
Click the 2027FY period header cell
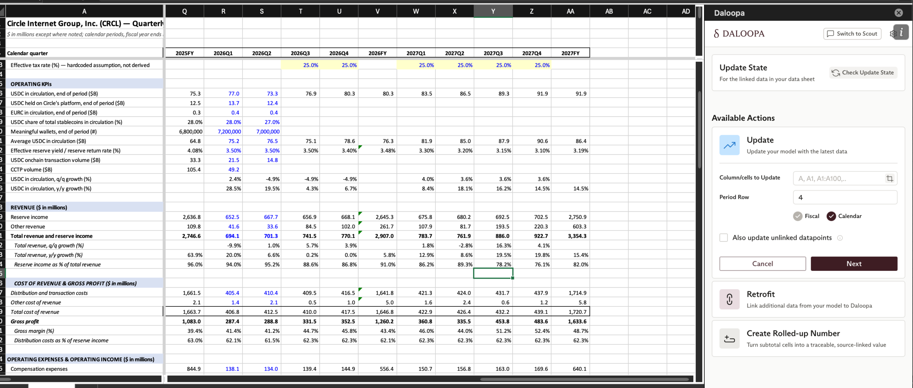pyautogui.click(x=570, y=53)
